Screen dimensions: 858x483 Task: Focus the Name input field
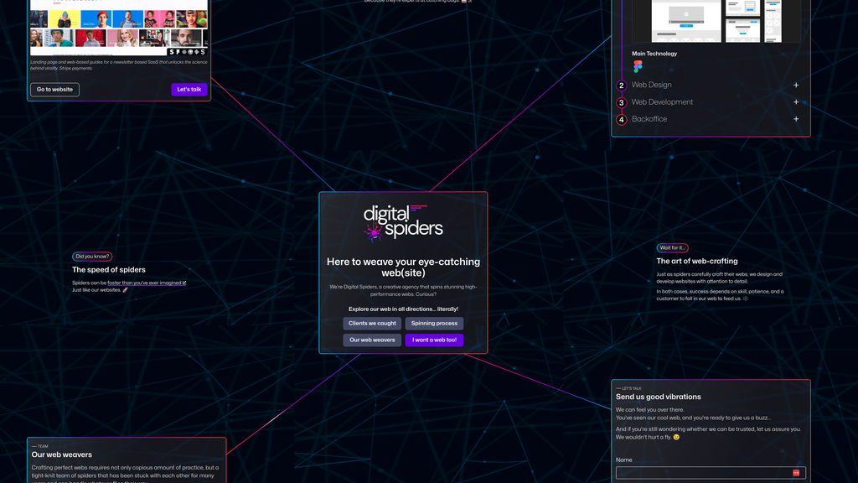[711, 473]
